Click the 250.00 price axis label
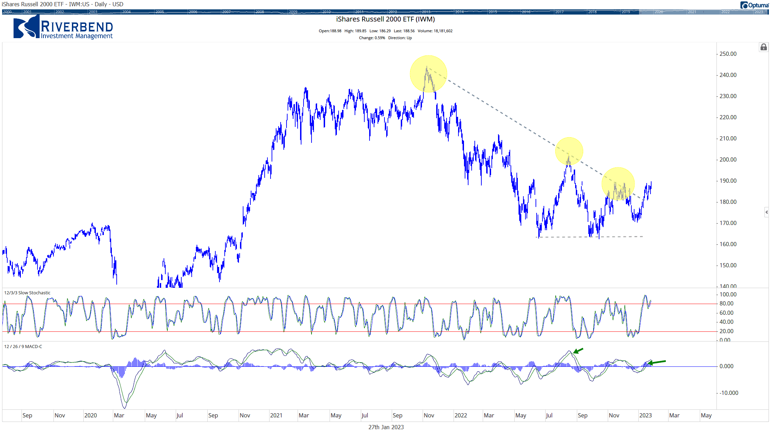The height and width of the screenshot is (433, 771). click(728, 54)
